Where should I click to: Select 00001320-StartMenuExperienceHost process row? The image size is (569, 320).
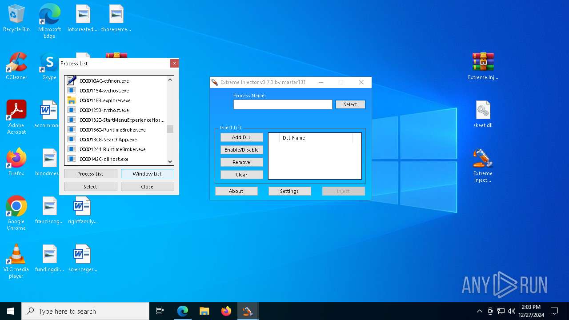click(116, 120)
